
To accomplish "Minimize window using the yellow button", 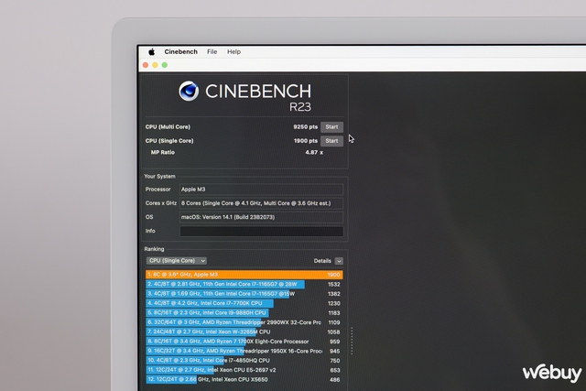I will click(x=157, y=66).
